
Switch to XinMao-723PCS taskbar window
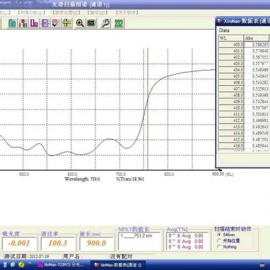[61, 264]
